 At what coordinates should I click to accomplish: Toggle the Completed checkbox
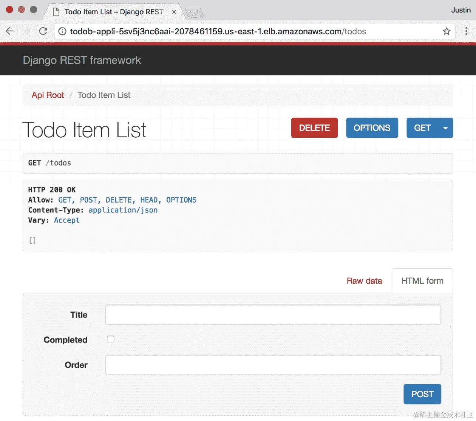click(110, 339)
